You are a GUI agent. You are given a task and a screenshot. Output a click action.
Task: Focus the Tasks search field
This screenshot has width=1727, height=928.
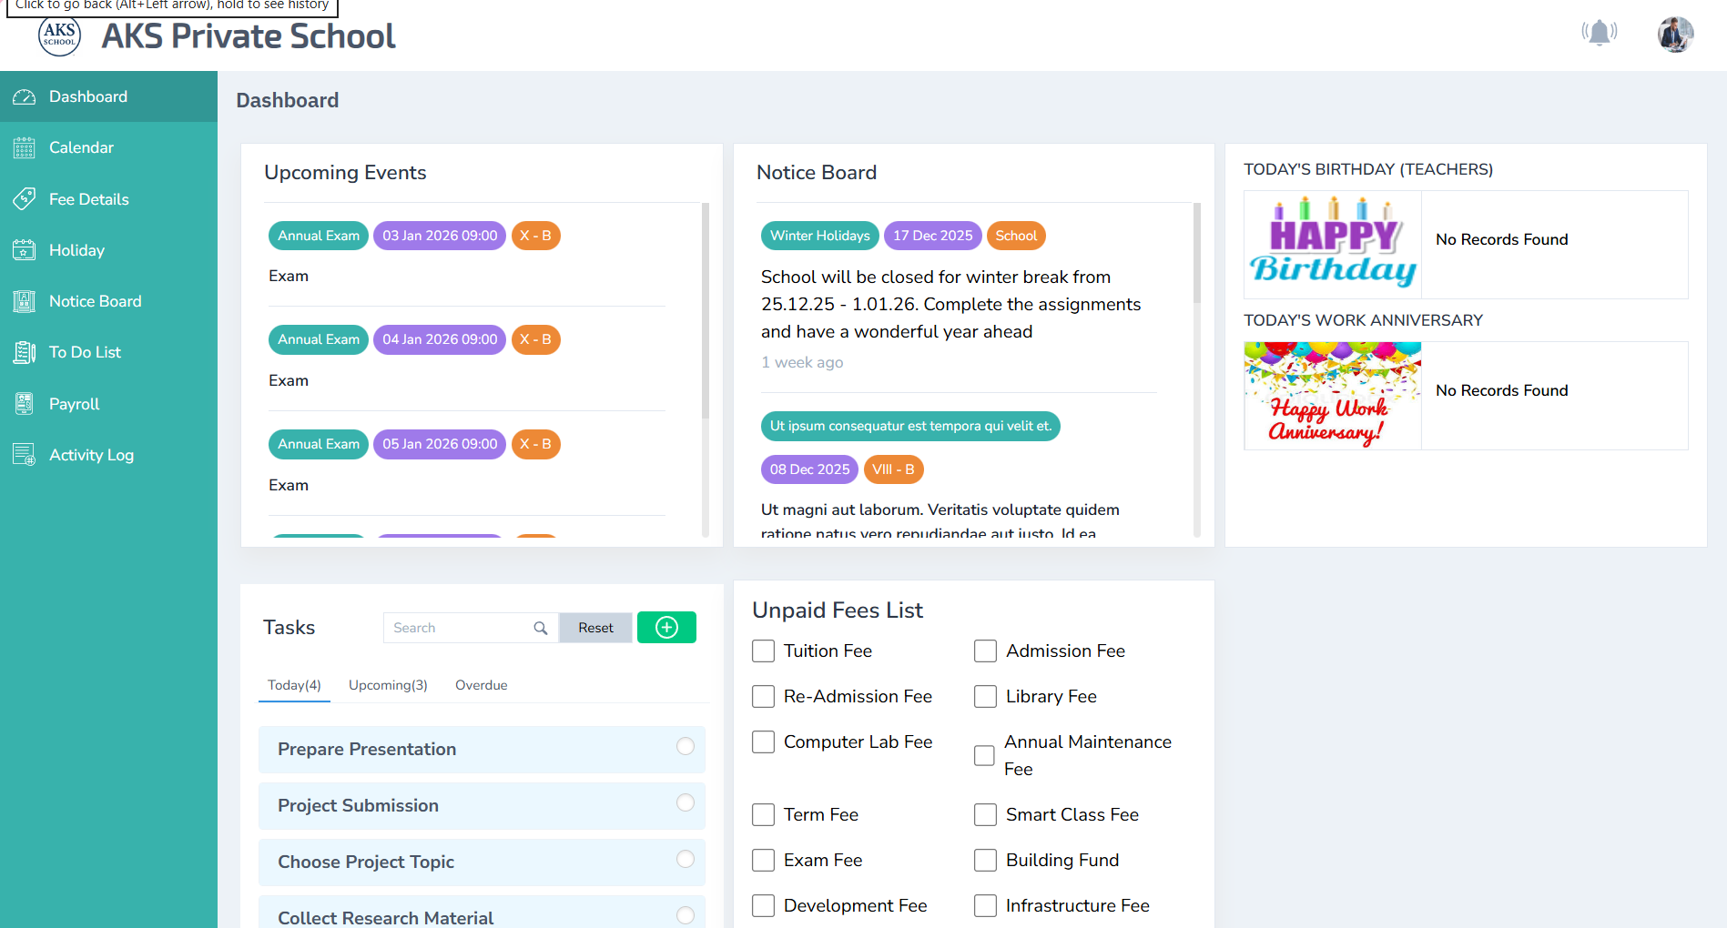coord(460,628)
